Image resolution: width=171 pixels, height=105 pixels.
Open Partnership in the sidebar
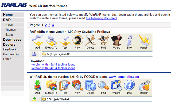pos(13,54)
